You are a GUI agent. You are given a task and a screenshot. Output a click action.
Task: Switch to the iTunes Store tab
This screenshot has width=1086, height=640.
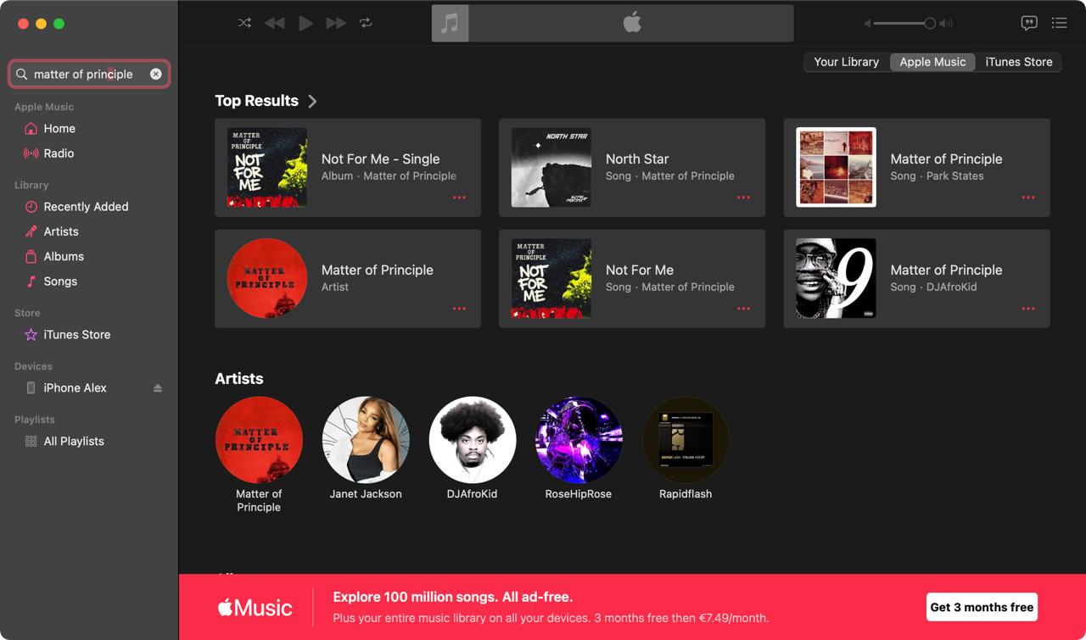point(1018,62)
